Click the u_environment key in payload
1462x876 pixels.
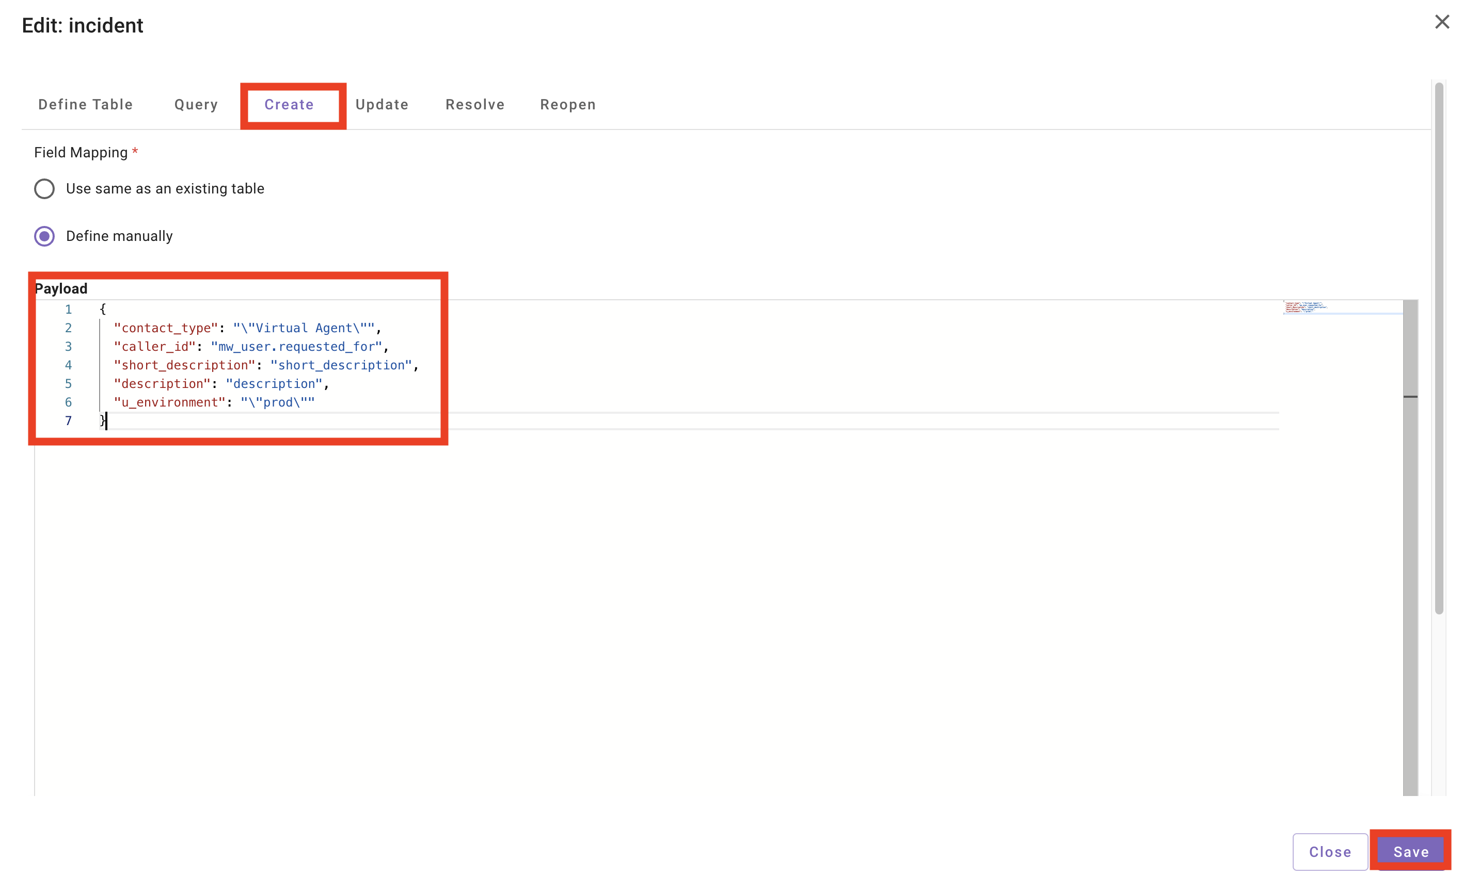click(169, 402)
